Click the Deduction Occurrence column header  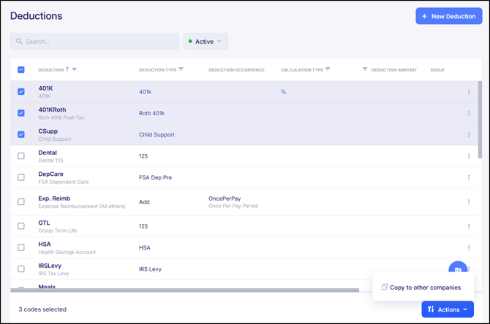point(236,70)
